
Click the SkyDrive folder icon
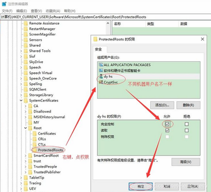[26, 62]
